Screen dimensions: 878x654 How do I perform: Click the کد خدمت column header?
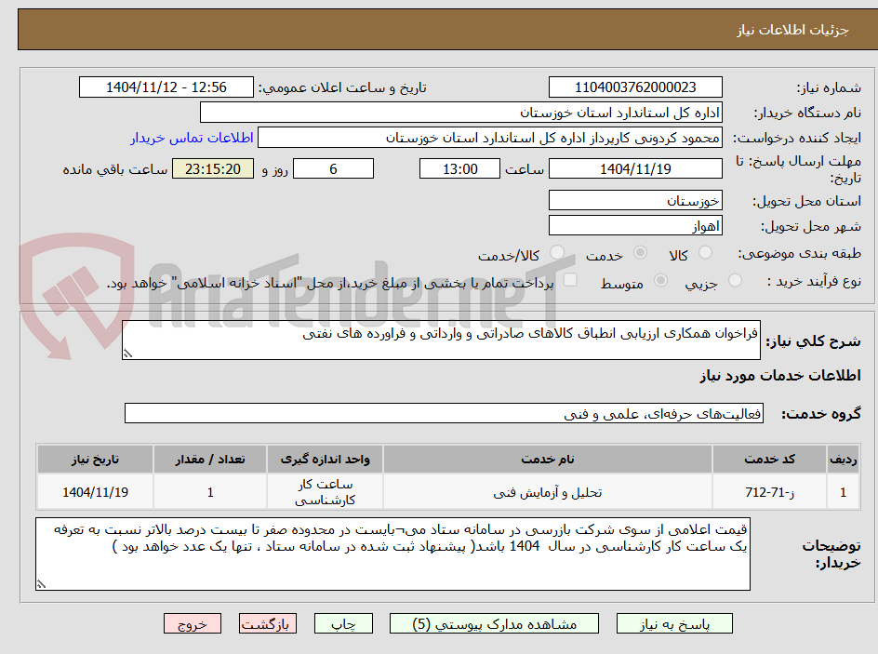[769, 460]
